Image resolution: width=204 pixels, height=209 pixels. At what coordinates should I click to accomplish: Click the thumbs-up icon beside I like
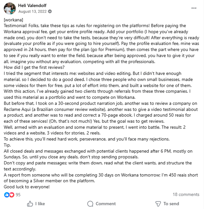pos(30,204)
